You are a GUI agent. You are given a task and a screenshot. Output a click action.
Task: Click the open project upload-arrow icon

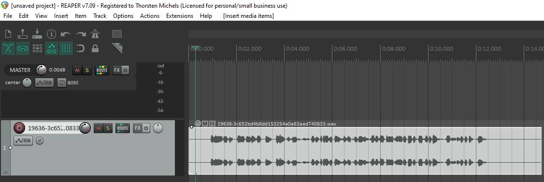[23, 34]
